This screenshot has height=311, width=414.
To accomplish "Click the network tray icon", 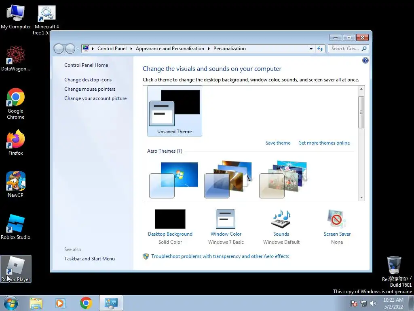I will coord(363,303).
